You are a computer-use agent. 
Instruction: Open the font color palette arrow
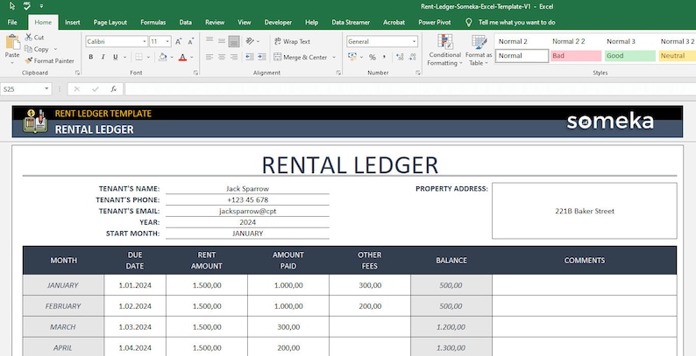point(192,57)
